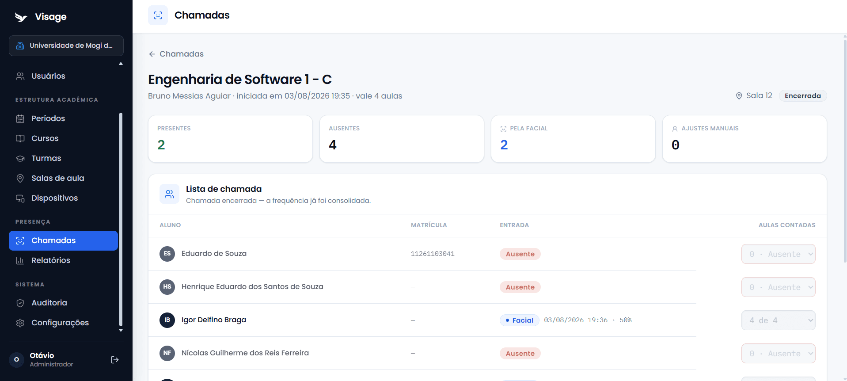
Task: Click the ES avatar for Eduardo de Souza
Action: point(167,254)
